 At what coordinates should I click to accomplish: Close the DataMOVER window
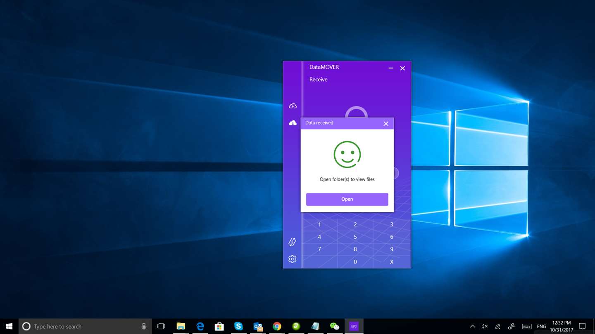click(402, 68)
